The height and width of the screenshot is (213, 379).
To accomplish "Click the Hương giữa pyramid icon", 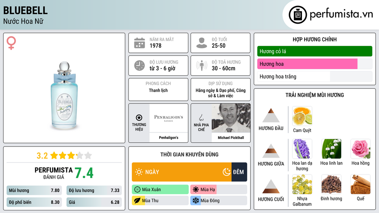I will 271,151.
